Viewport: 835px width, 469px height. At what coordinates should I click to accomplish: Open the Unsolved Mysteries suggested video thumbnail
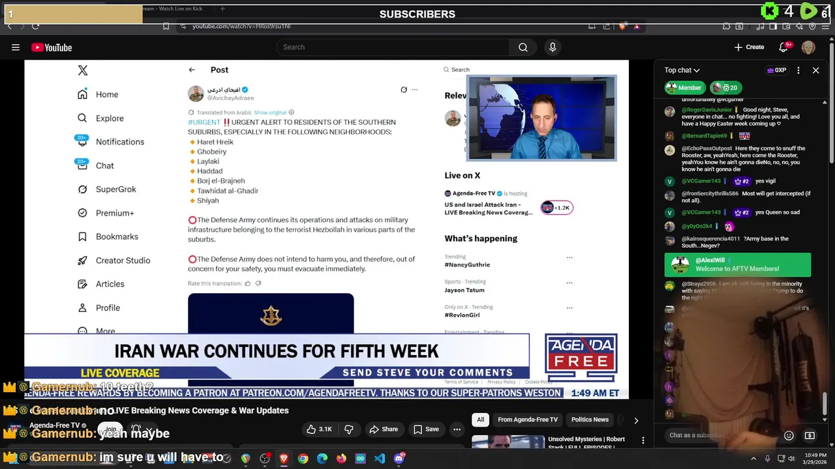point(508,442)
